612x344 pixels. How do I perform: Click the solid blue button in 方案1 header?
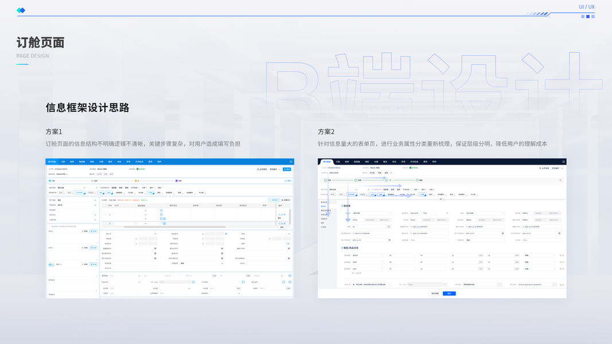287,169
